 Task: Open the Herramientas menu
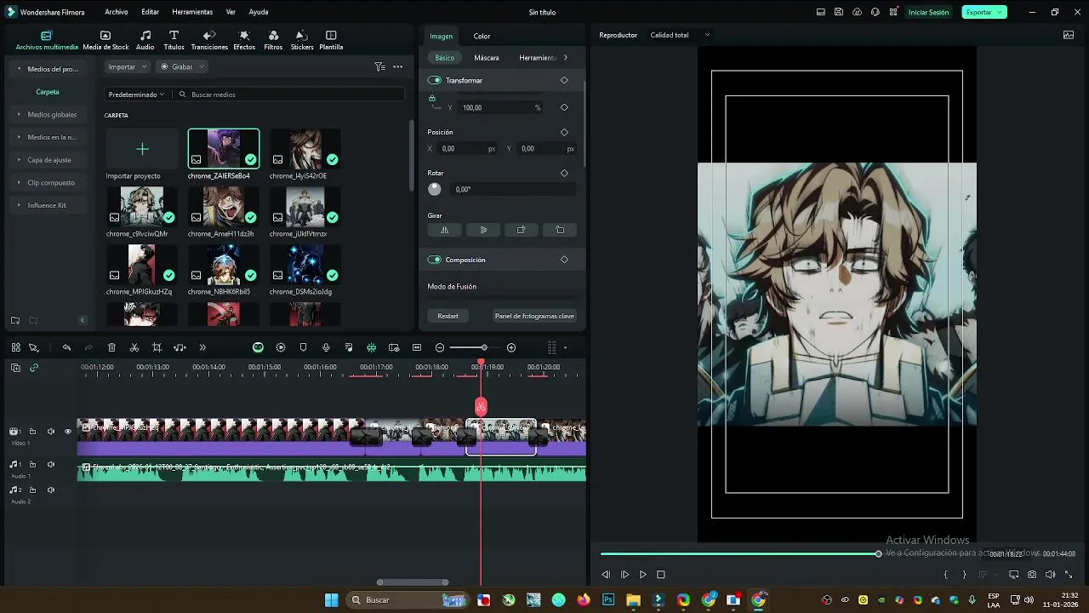point(192,12)
